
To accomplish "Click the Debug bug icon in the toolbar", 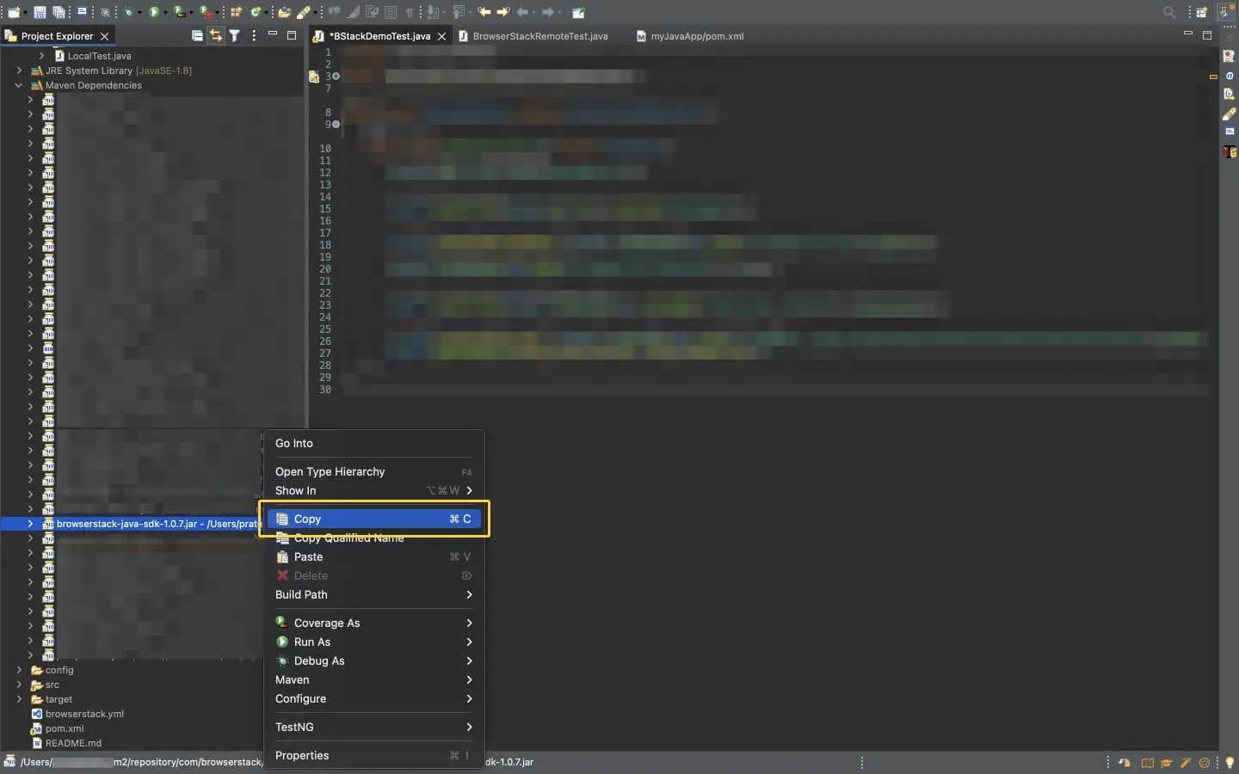I will tap(128, 12).
